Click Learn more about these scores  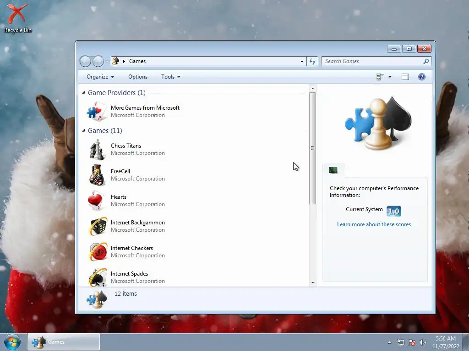374,224
